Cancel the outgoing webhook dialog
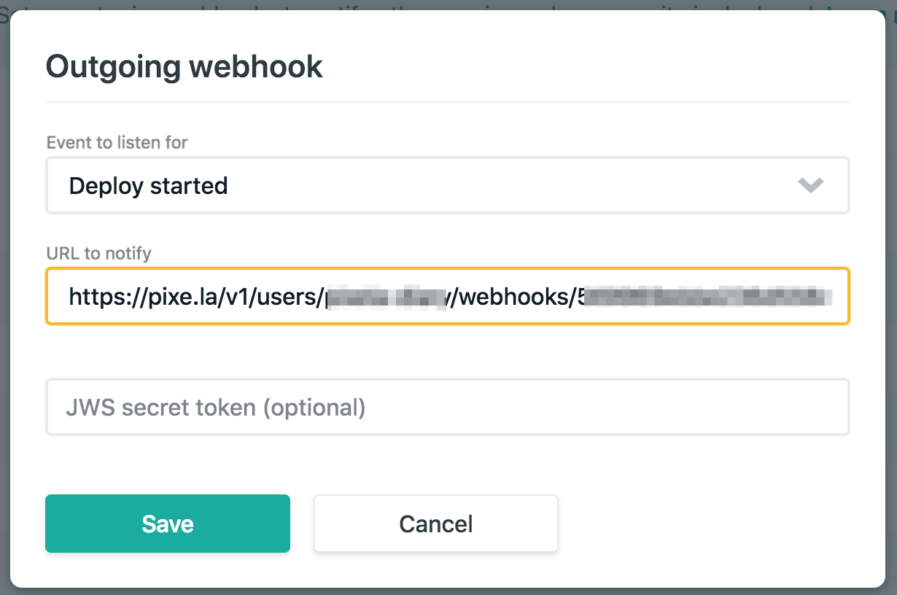This screenshot has width=897, height=595. point(435,524)
